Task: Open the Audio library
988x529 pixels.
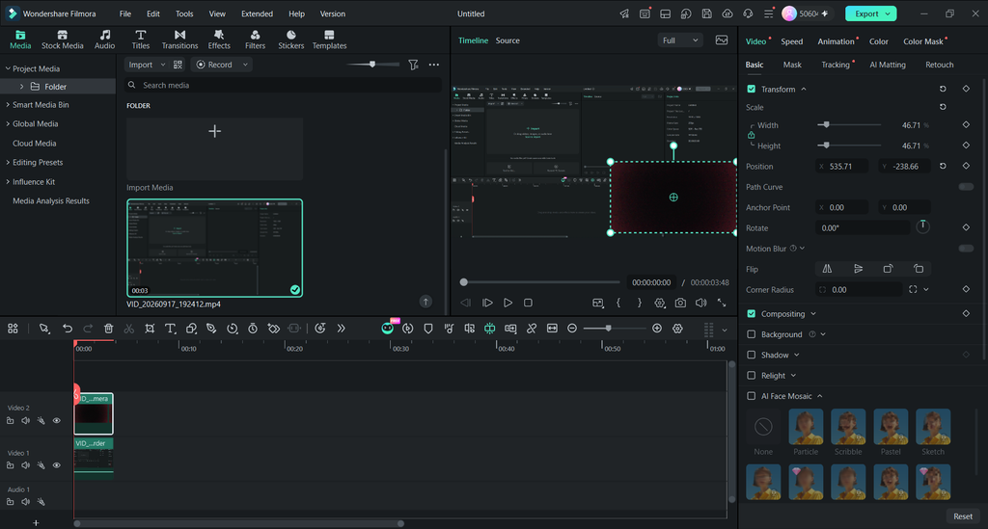Action: (x=104, y=40)
